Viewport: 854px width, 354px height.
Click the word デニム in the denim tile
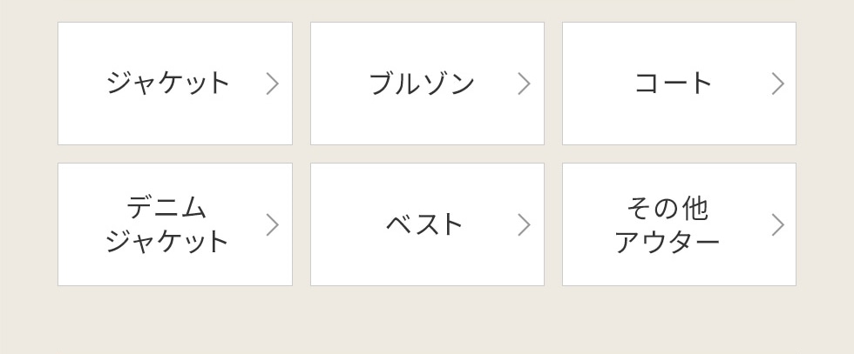point(167,208)
